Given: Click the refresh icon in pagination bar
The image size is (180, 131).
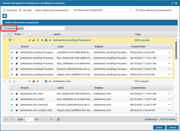Looking at the screenshot, I should pyautogui.click(x=58, y=119).
